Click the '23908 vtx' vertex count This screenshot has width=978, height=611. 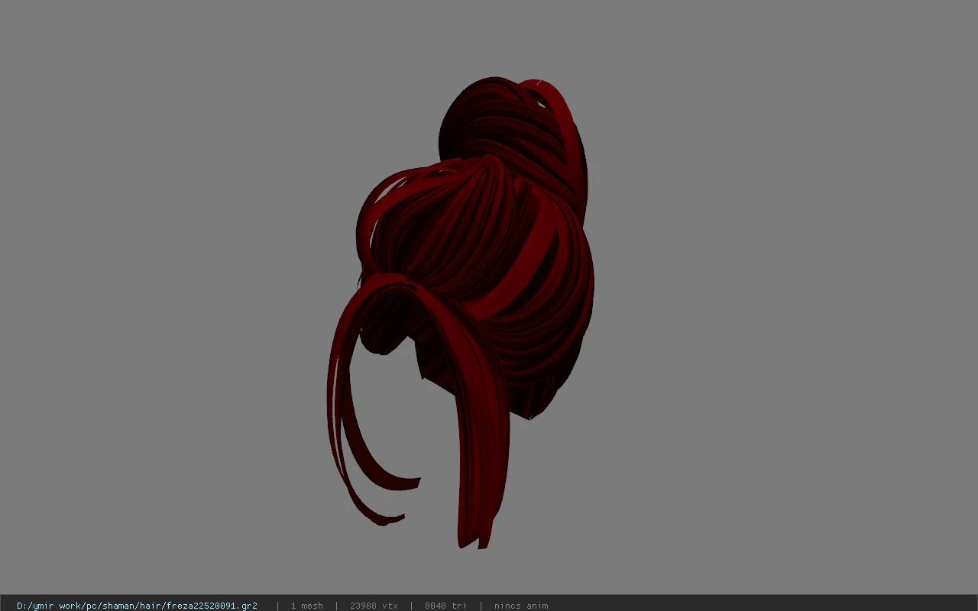pyautogui.click(x=374, y=606)
